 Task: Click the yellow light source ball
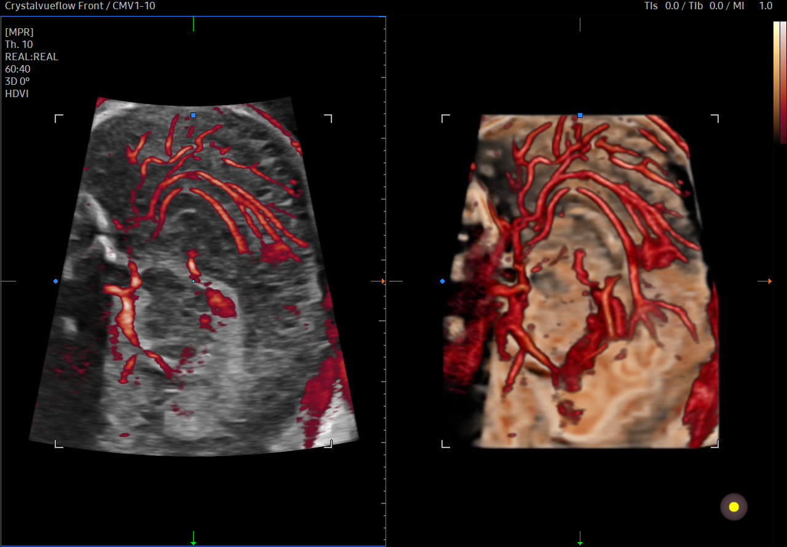tap(734, 507)
